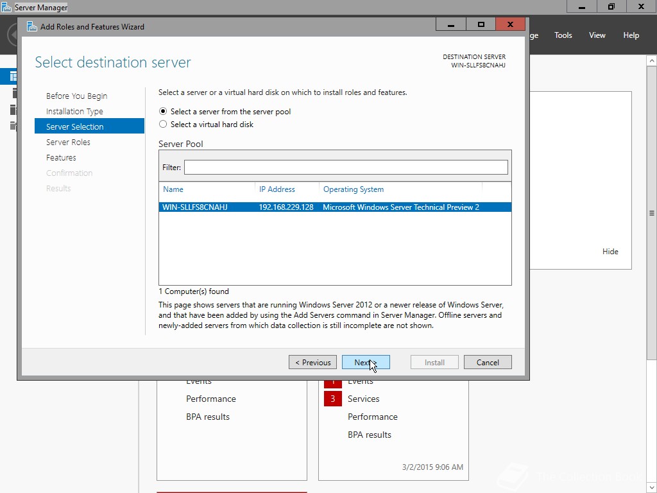The image size is (657, 493).
Task: Click the Previous button
Action: pyautogui.click(x=312, y=362)
